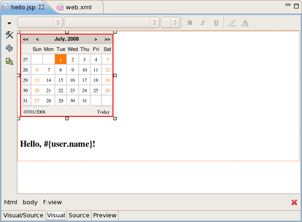The width and height of the screenshot is (302, 222).
Task: Select day 10 in the calendar
Action: point(85,70)
